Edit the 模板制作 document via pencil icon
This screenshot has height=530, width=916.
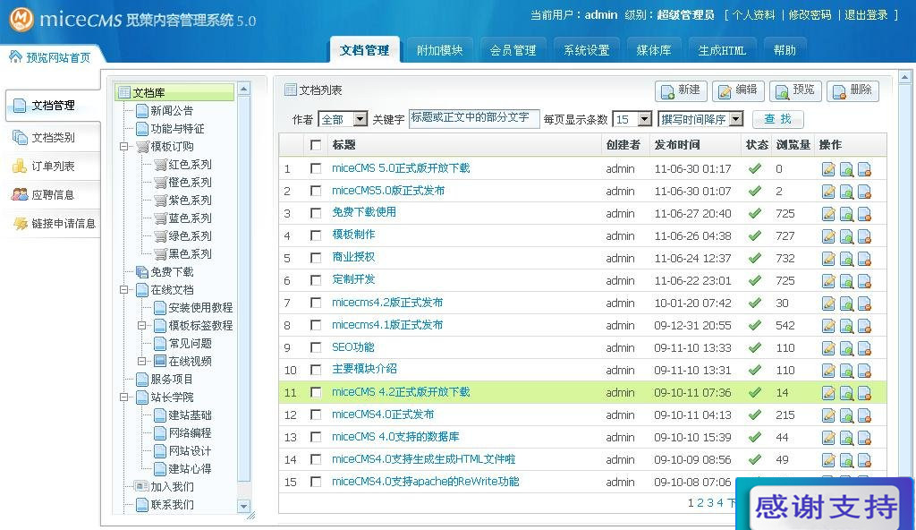[x=828, y=236]
